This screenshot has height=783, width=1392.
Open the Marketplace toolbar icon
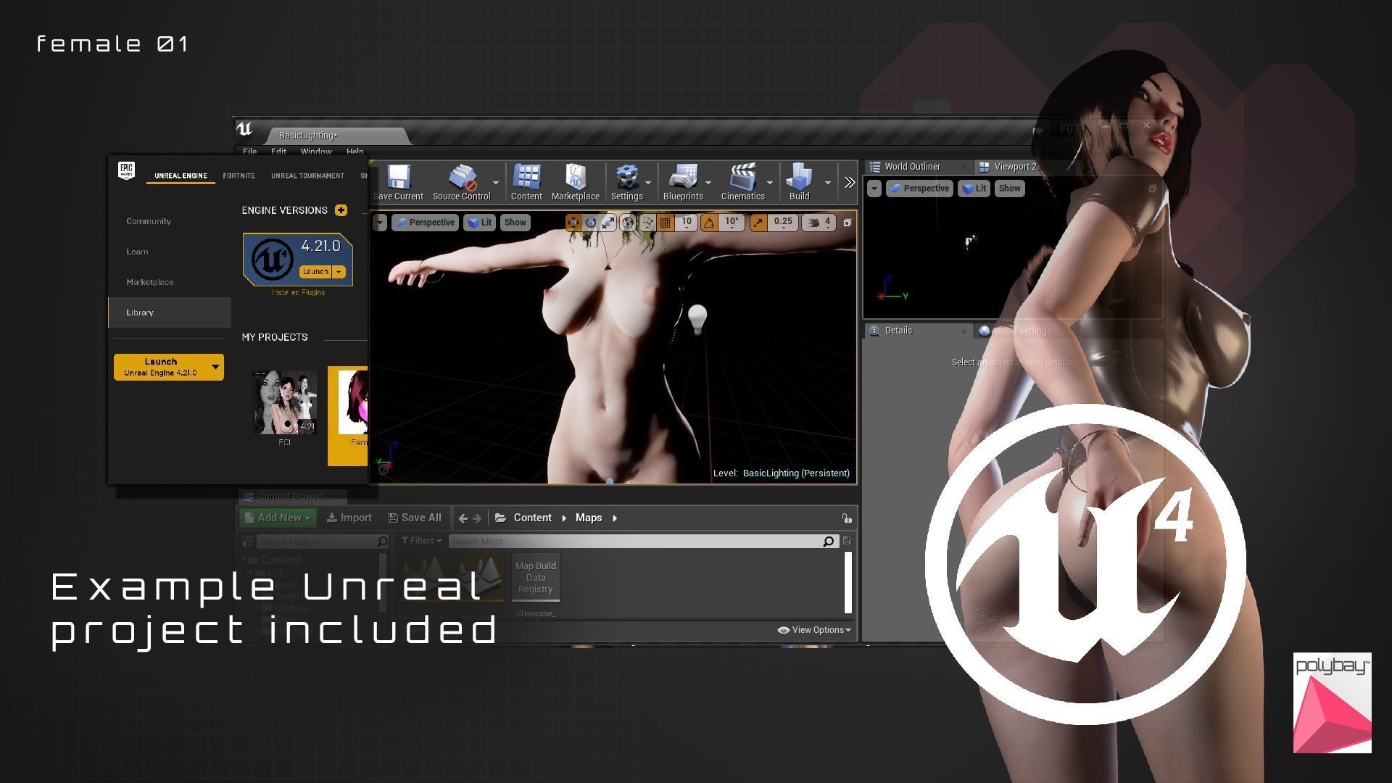(x=575, y=178)
